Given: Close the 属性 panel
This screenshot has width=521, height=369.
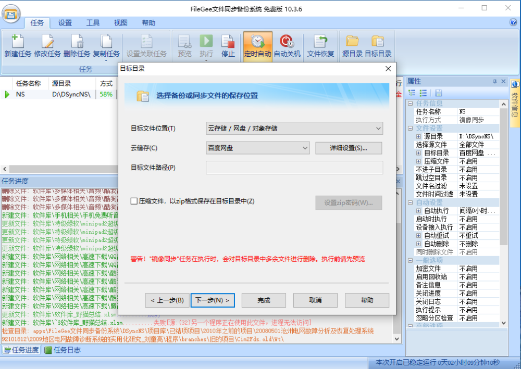Looking at the screenshot, I should 503,81.
